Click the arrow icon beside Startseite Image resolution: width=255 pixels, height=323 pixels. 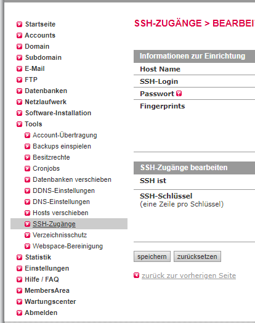pos(19,24)
